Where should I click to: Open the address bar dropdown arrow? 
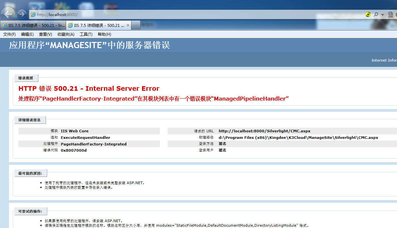(383, 15)
